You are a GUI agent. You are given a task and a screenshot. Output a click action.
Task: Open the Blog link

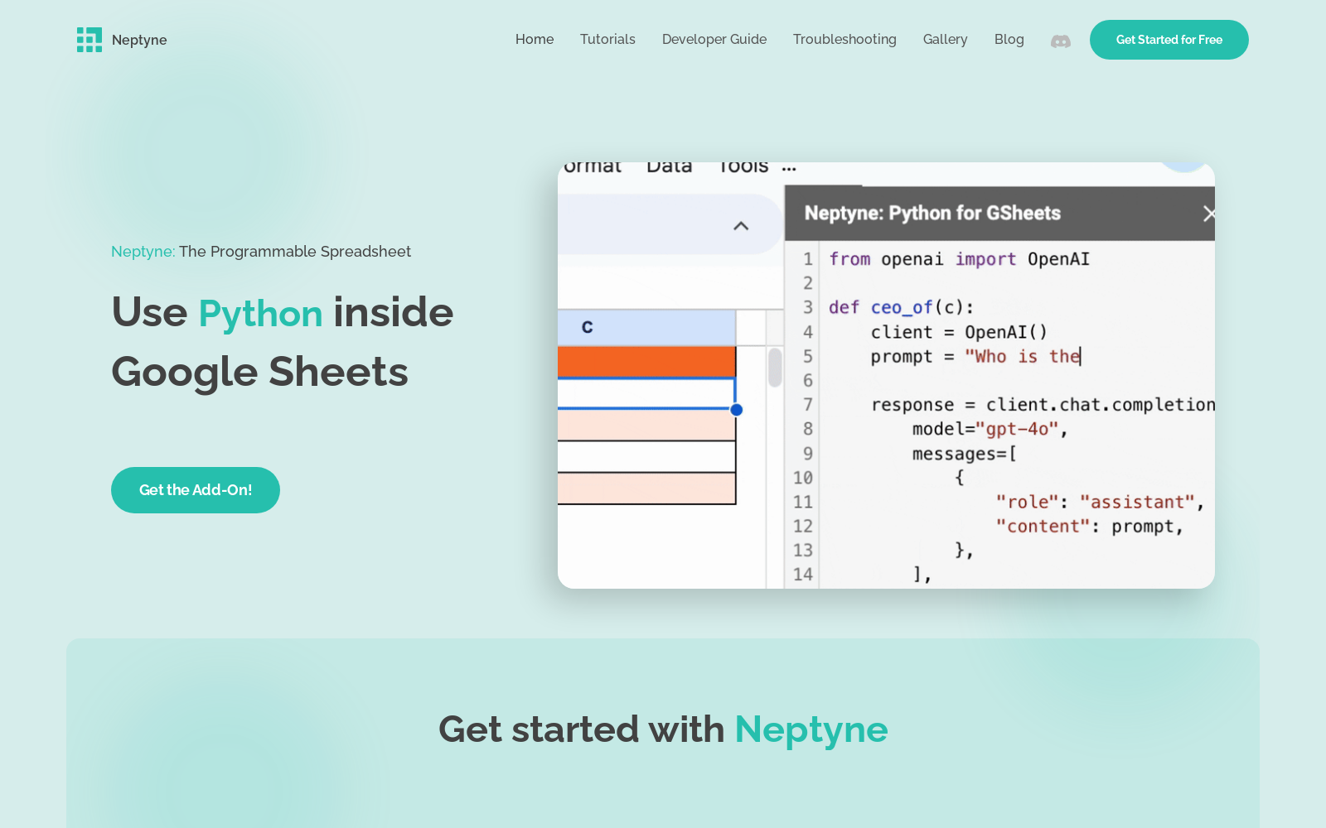(1009, 39)
